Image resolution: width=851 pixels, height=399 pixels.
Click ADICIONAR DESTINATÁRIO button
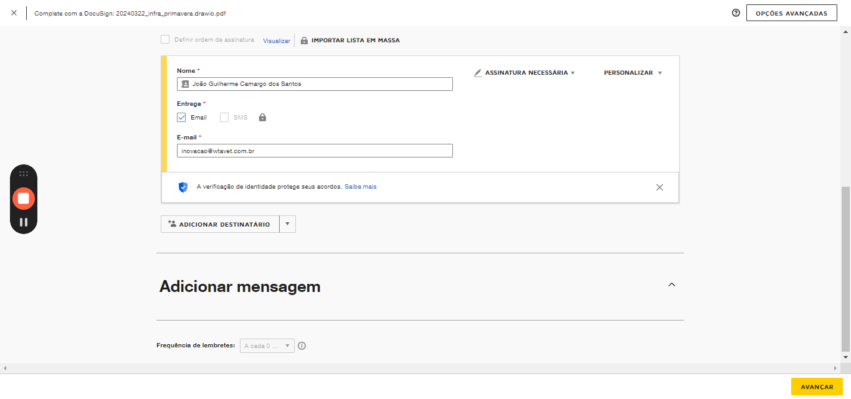click(220, 224)
